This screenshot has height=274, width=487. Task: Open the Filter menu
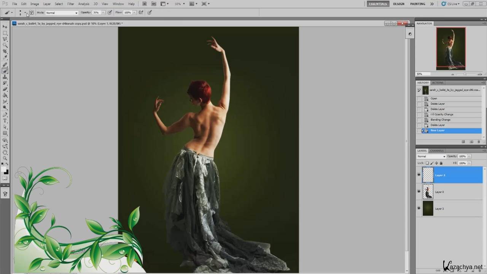pyautogui.click(x=71, y=4)
